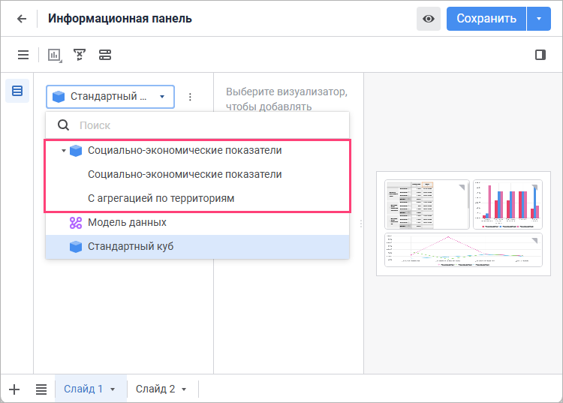Open the Сохранить dropdown arrow
This screenshot has width=563, height=403.
click(539, 19)
